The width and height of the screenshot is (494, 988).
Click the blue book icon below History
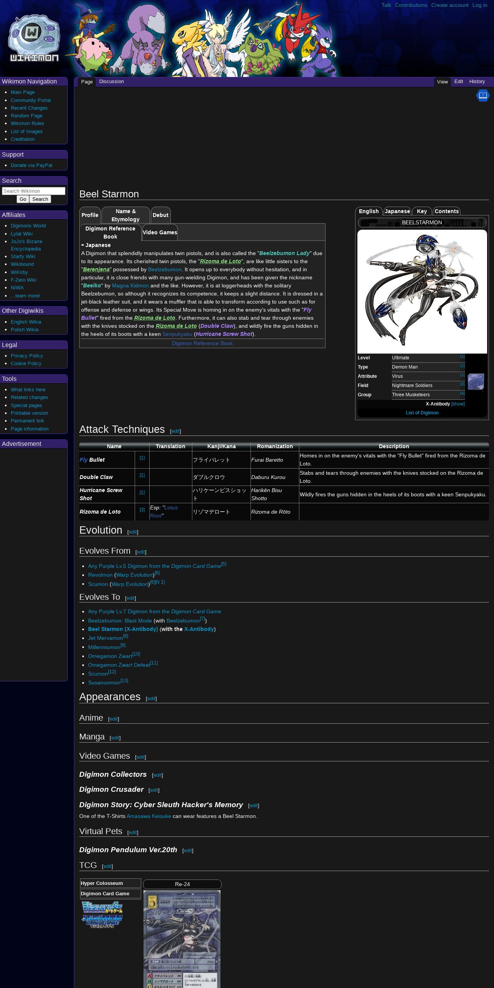(482, 95)
